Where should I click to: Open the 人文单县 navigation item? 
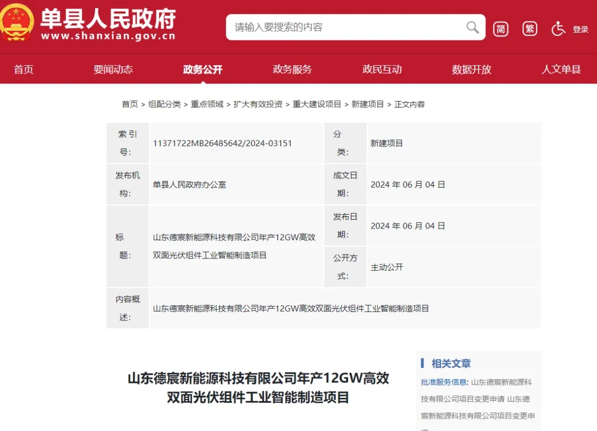[561, 69]
